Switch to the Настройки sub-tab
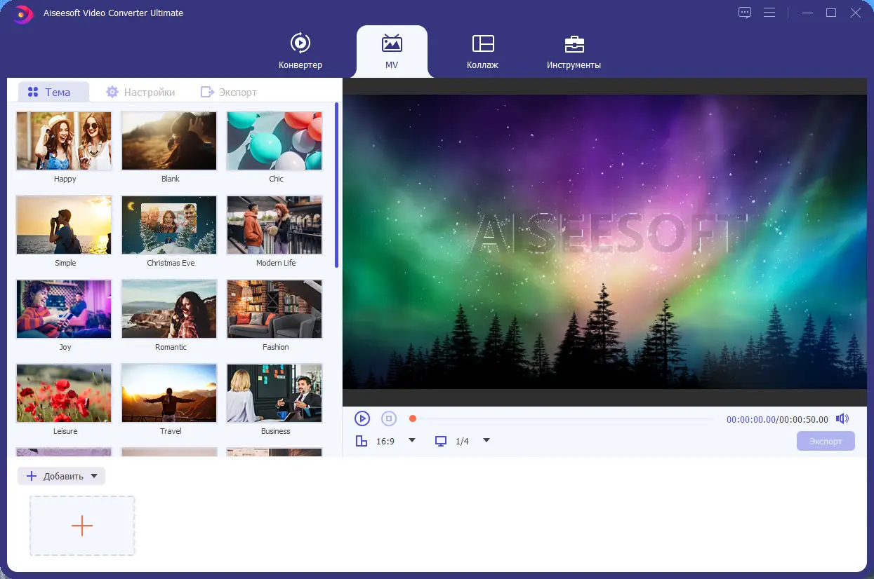874x579 pixels. (140, 92)
